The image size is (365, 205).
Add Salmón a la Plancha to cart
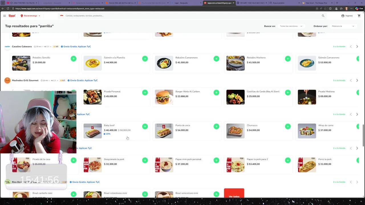coord(145,59)
